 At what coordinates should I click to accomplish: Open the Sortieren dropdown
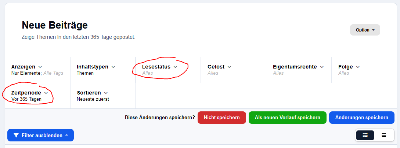pos(103,96)
